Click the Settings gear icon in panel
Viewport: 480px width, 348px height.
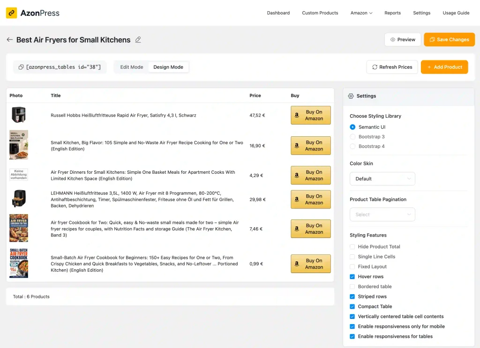351,96
